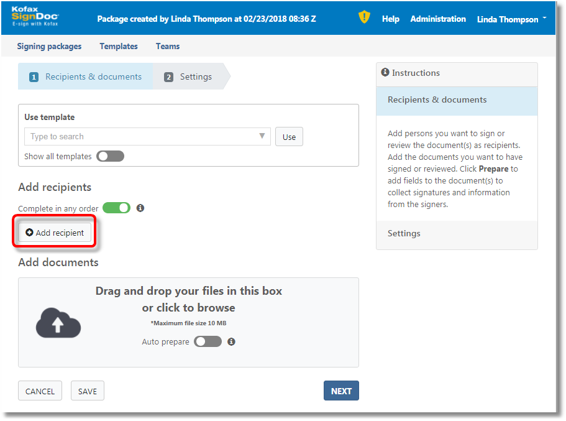The width and height of the screenshot is (566, 421).
Task: Click the step 1 number badge
Action: point(34,77)
